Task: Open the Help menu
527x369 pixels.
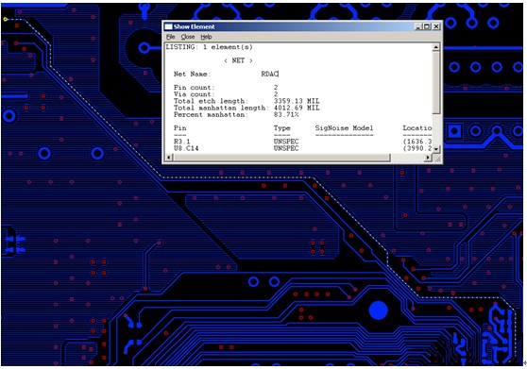Action: pos(207,37)
